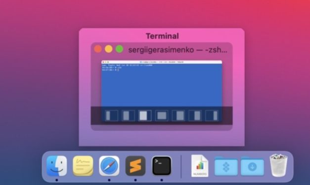The height and width of the screenshot is (185, 310).
Task: Choose the centered window layout icon
Action: pos(162,116)
